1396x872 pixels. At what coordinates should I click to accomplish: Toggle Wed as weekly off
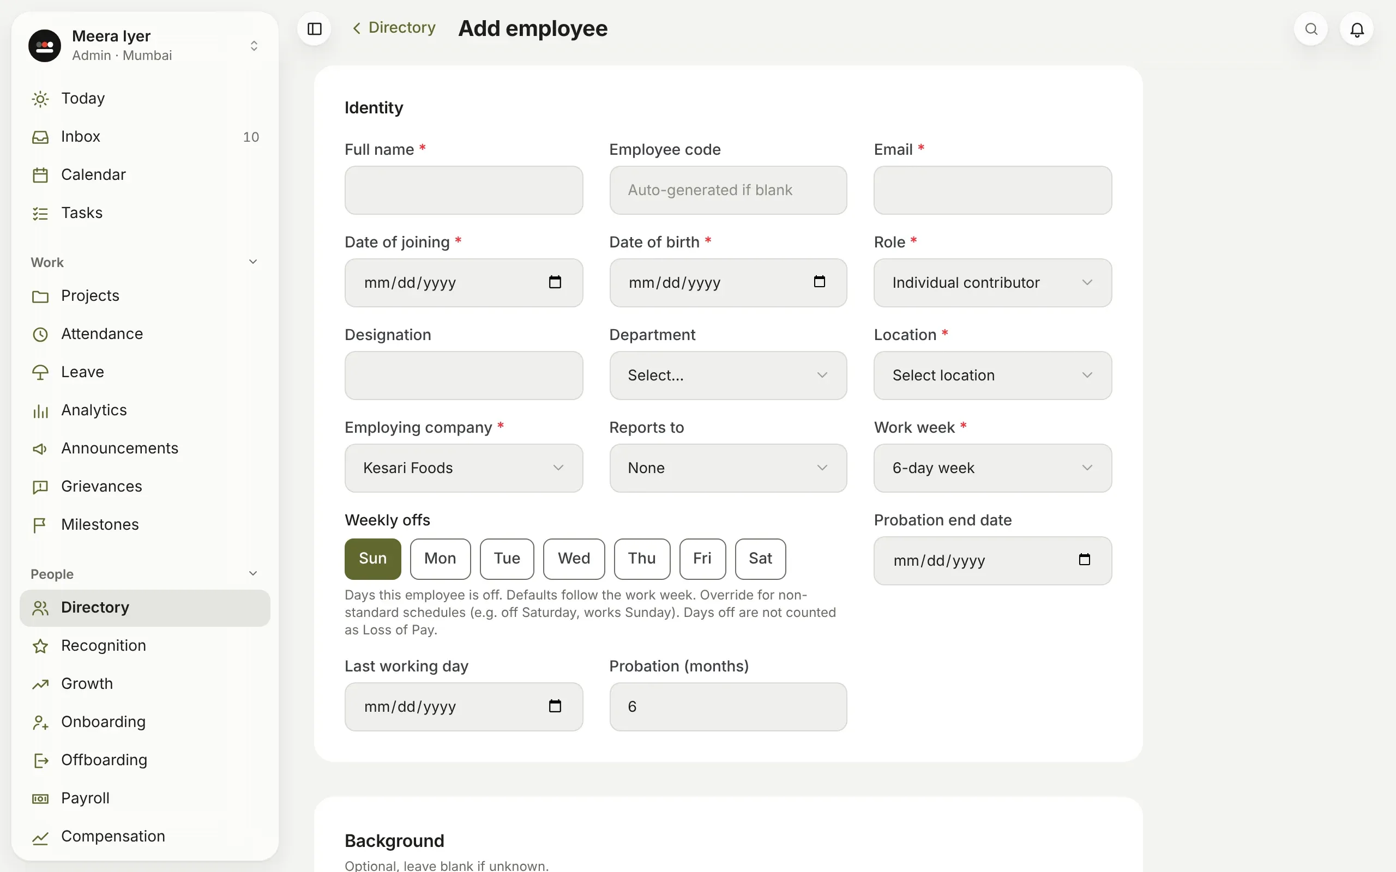[x=574, y=559]
